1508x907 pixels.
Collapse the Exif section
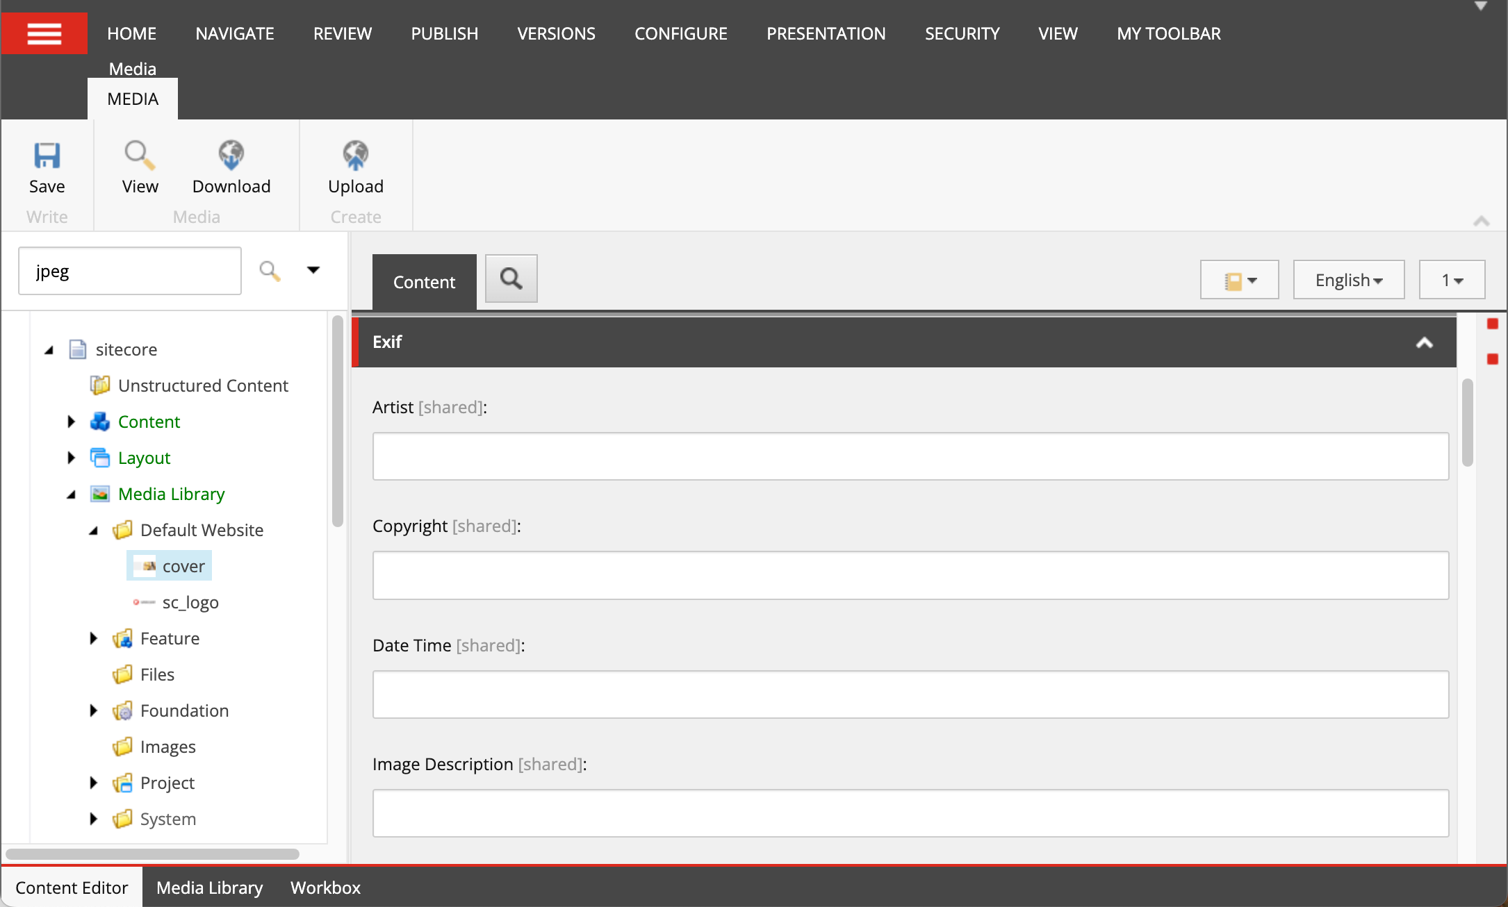click(1424, 342)
